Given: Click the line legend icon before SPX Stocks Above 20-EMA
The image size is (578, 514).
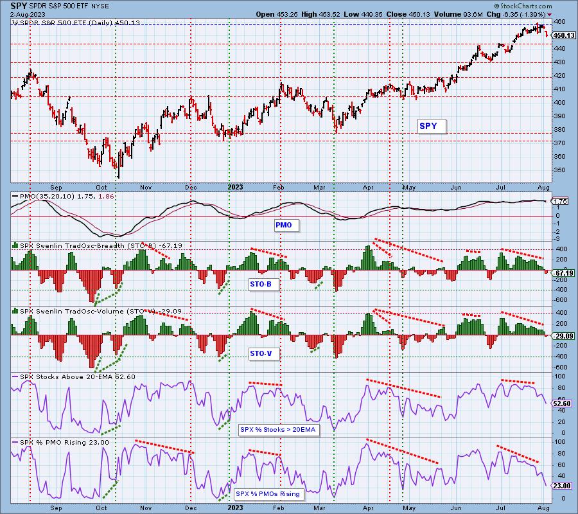Looking at the screenshot, I should tap(15, 377).
